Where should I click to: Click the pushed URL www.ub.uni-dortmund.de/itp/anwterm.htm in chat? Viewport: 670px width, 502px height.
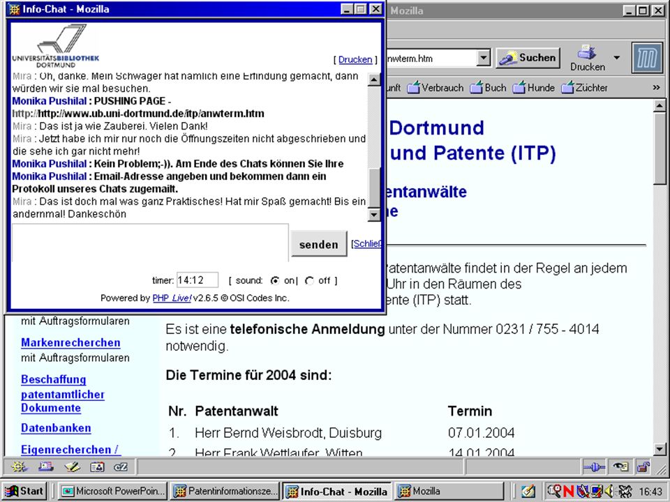151,114
